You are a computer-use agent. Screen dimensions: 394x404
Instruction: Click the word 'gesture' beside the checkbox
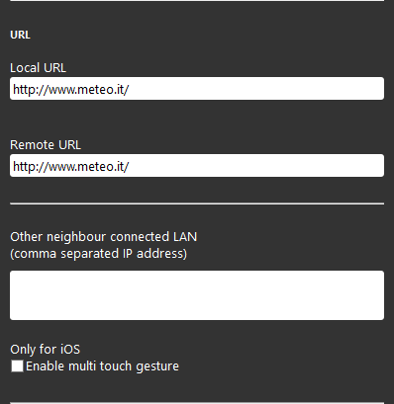157,367
